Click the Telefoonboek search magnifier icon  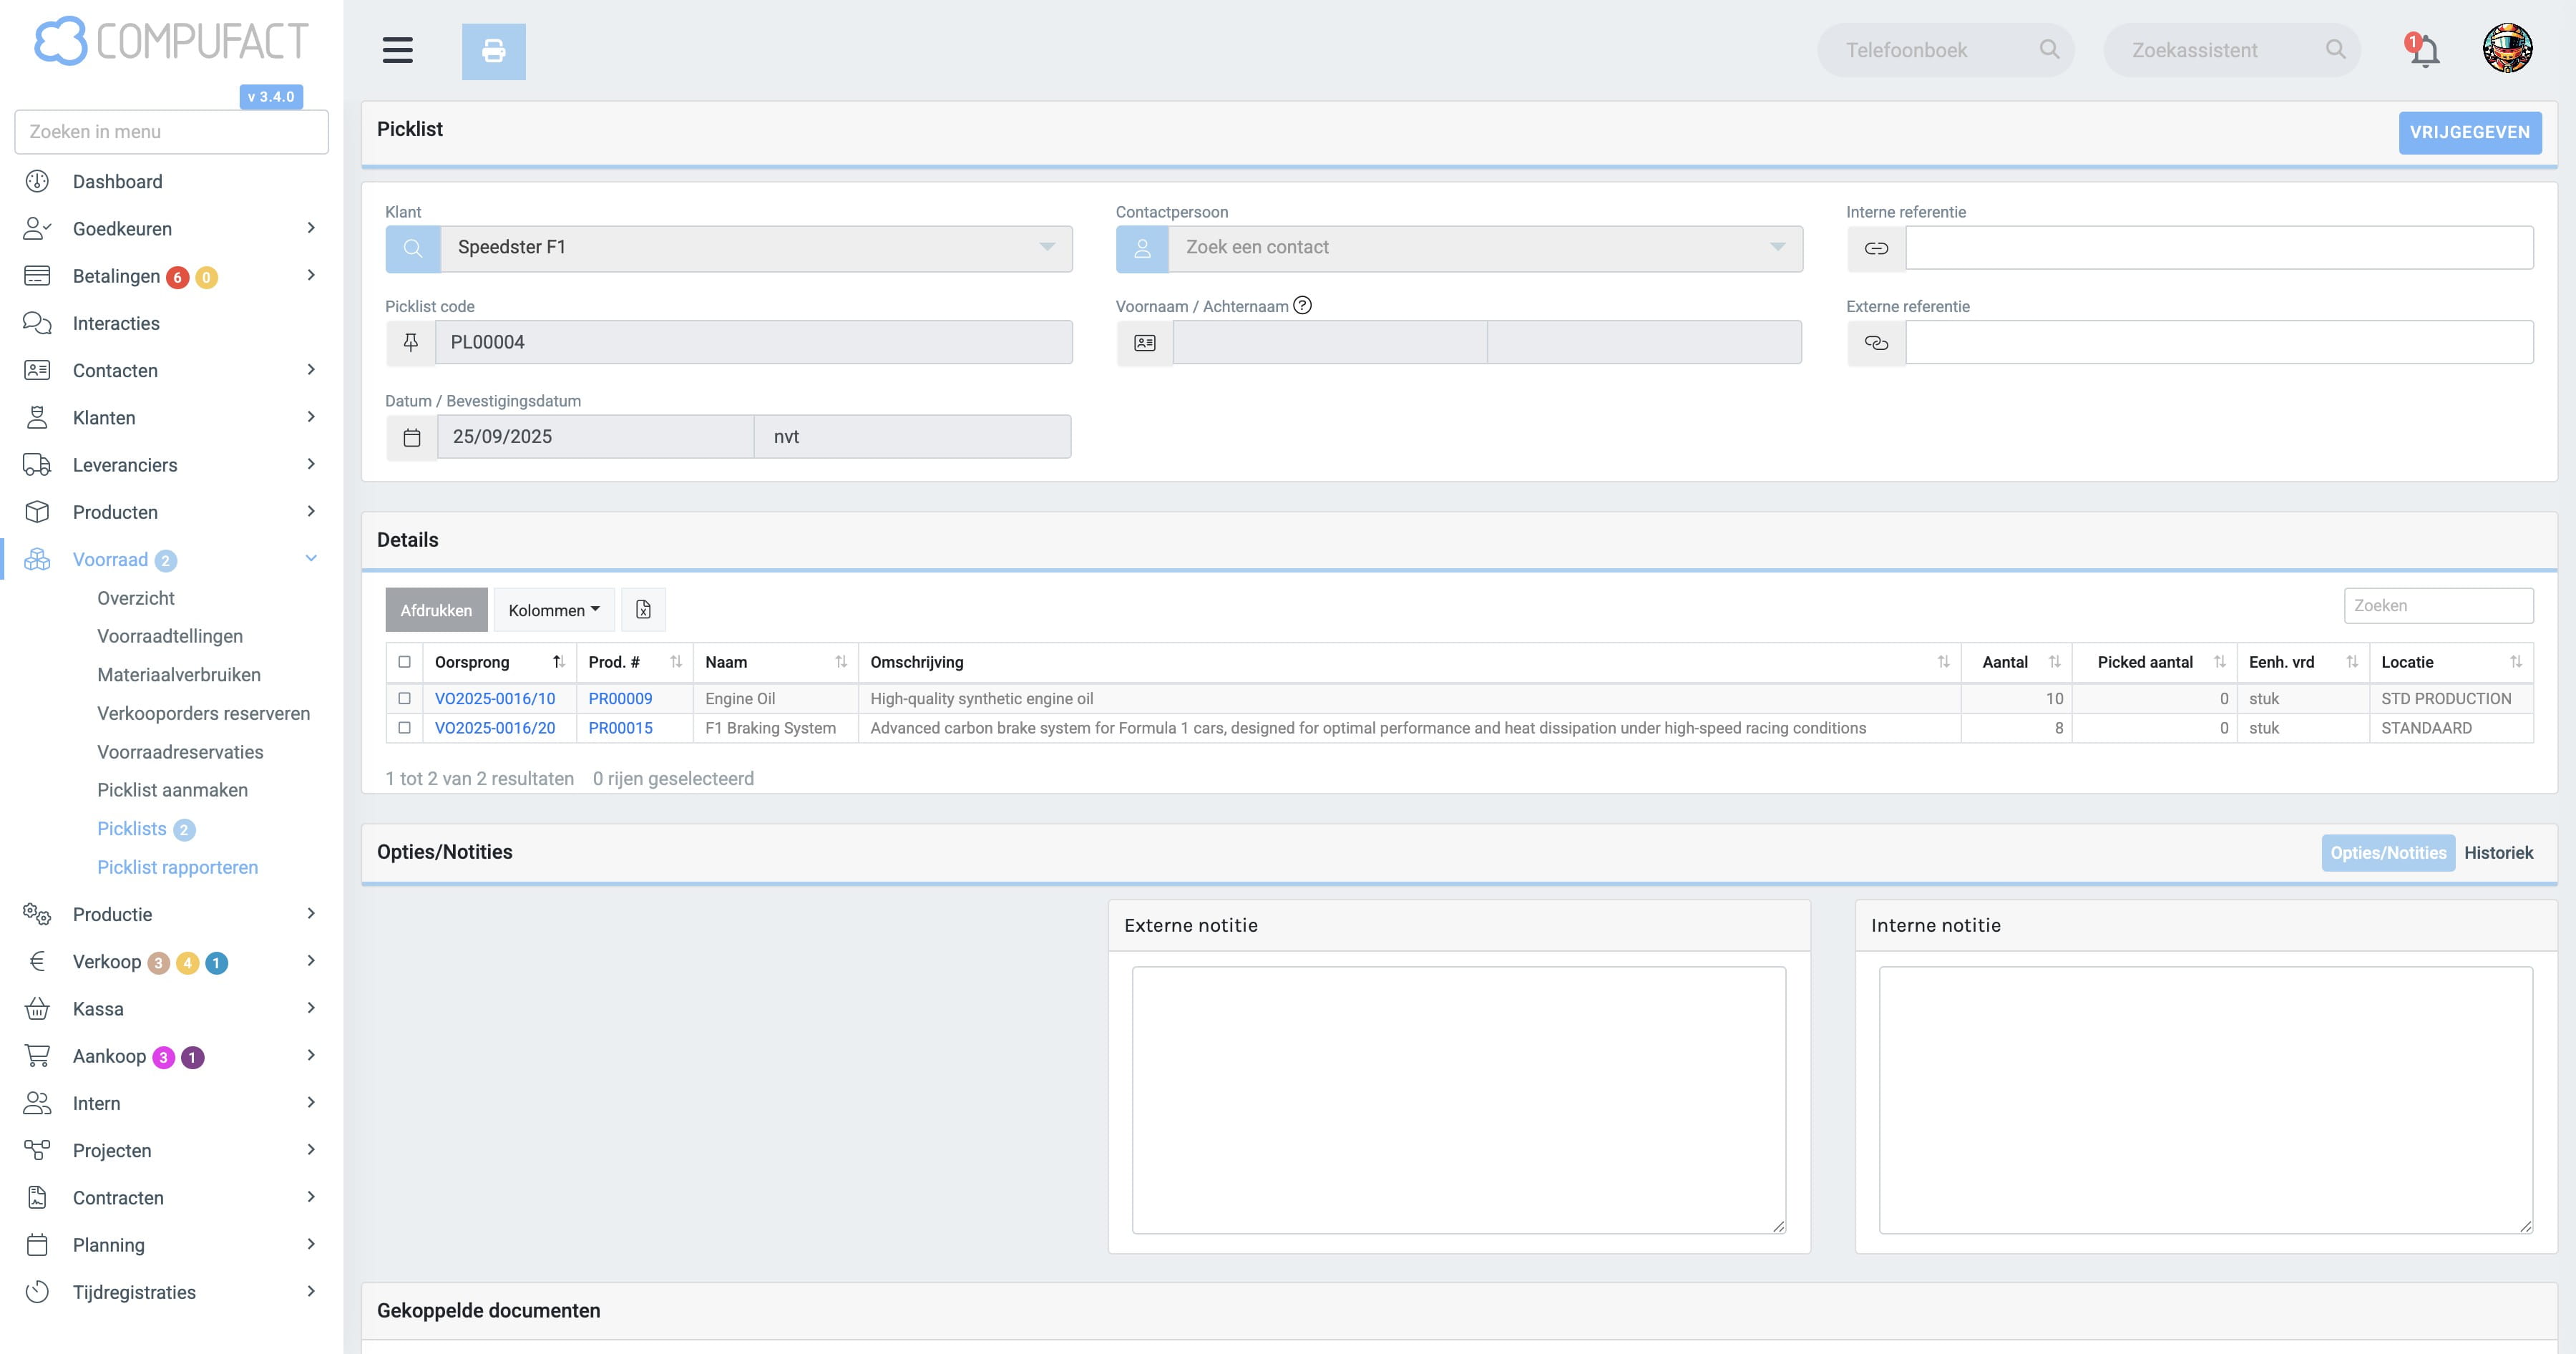(x=2049, y=49)
